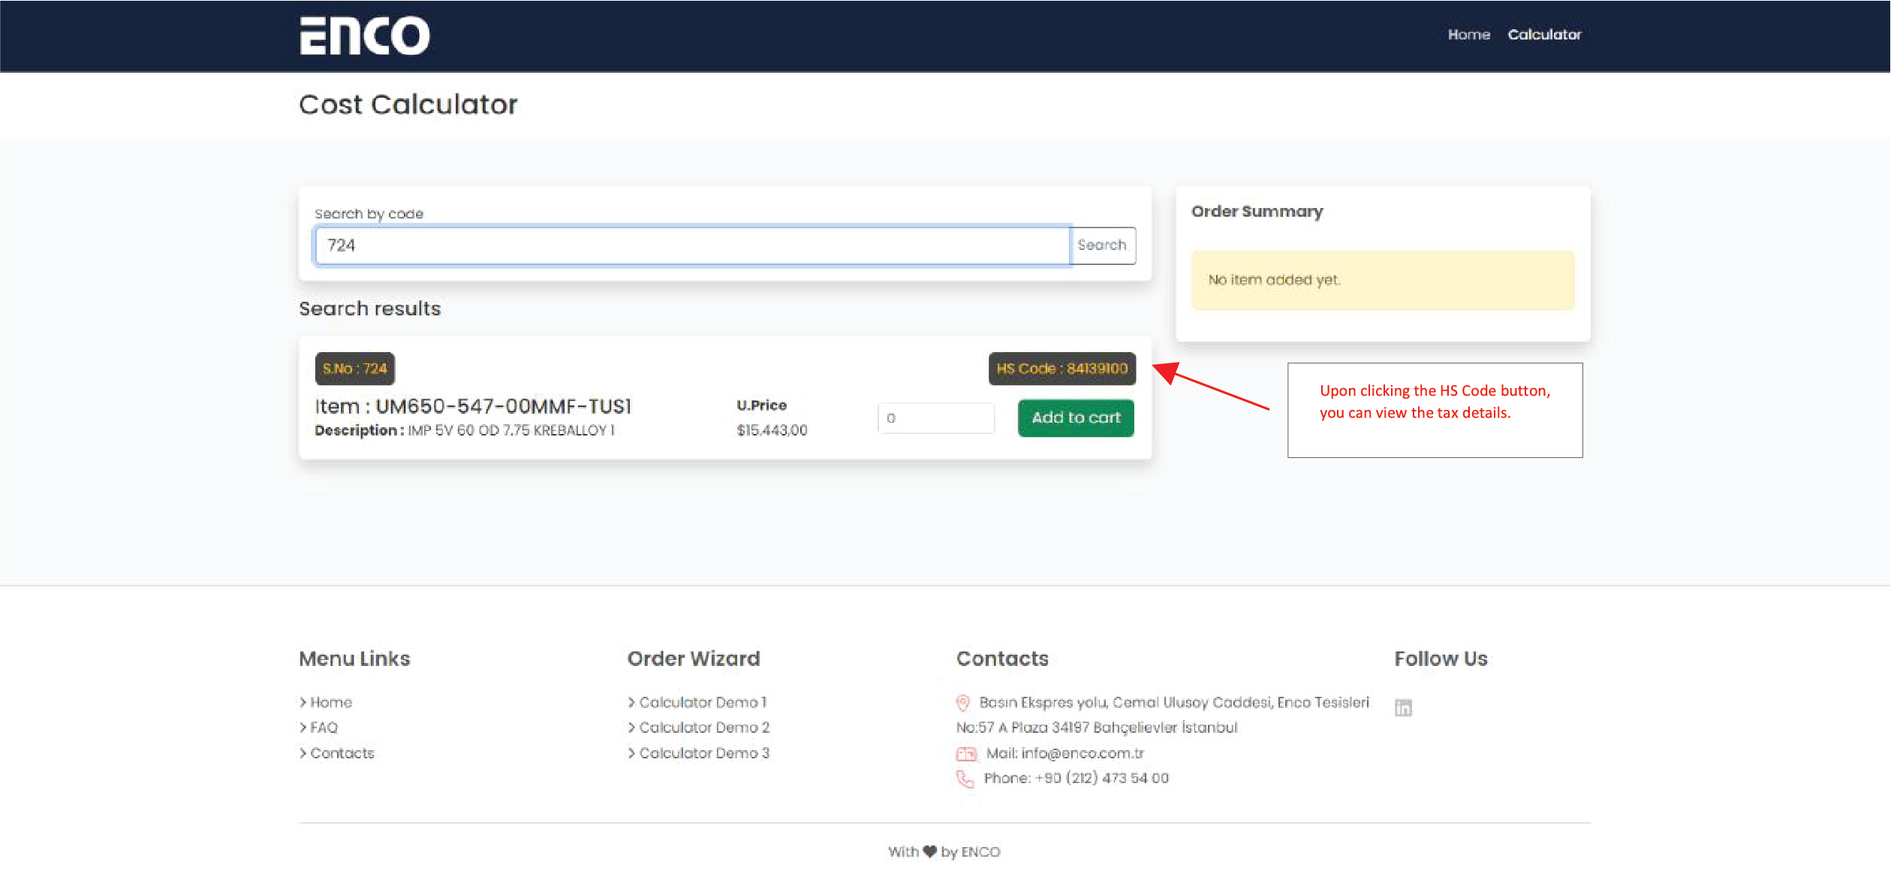
Task: Click the HS Code : 84139100 badge
Action: pos(1061,369)
